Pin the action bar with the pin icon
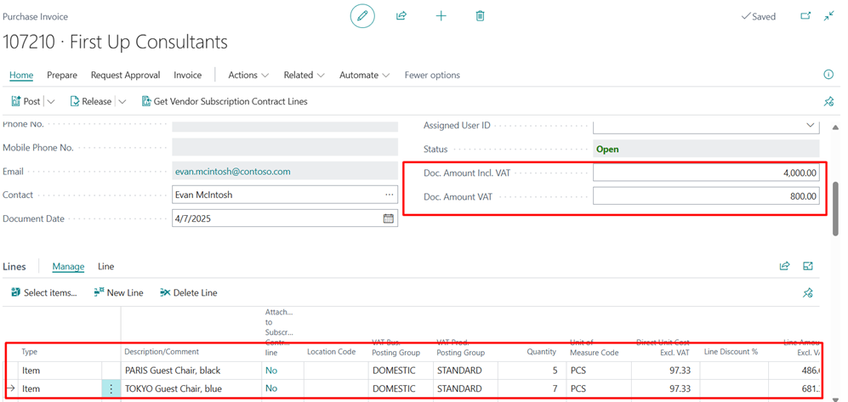 [x=828, y=102]
